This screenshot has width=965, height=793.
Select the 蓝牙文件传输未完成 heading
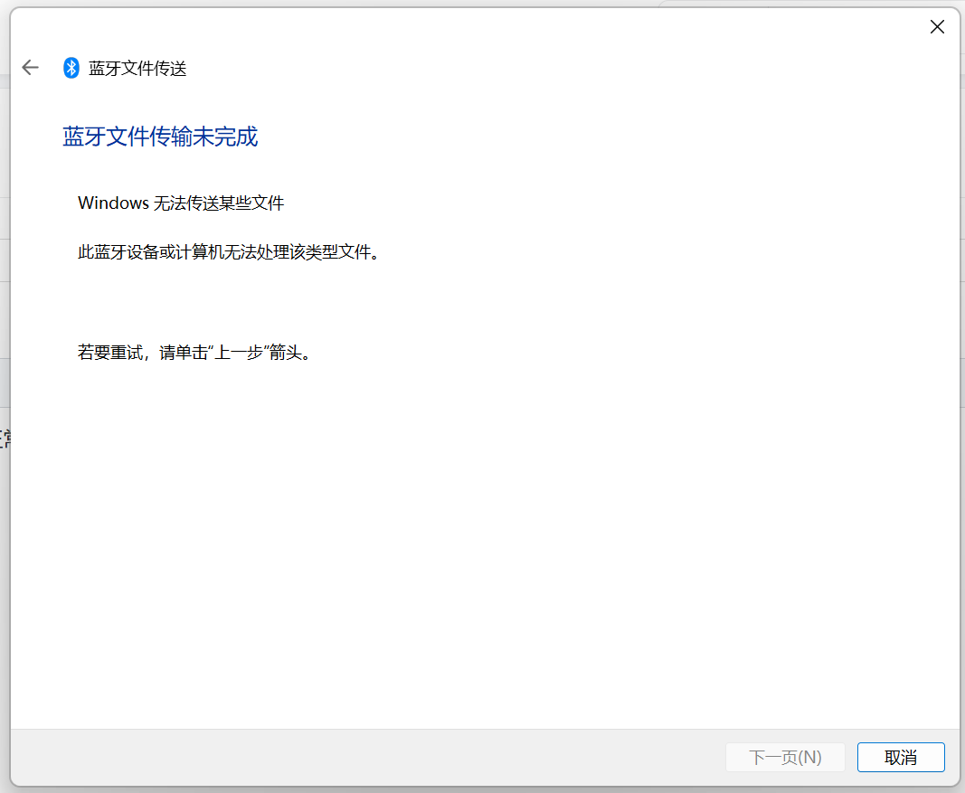159,136
